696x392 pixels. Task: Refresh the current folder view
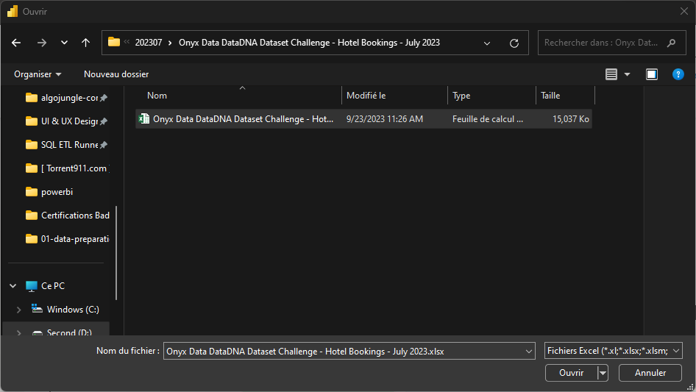[514, 43]
